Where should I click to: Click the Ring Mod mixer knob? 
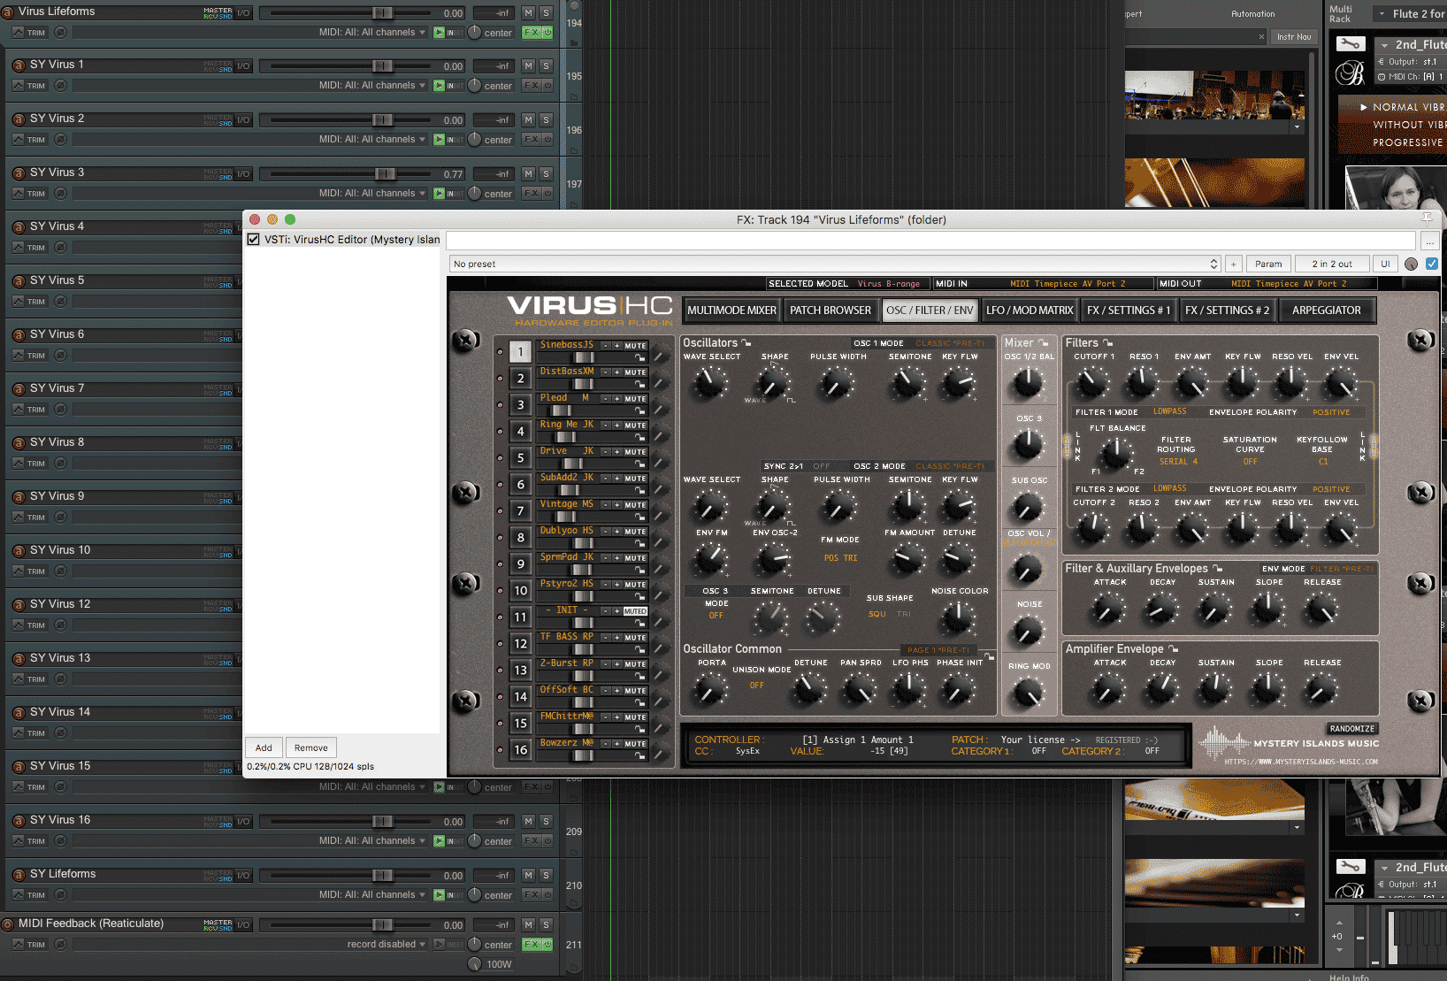[1028, 692]
